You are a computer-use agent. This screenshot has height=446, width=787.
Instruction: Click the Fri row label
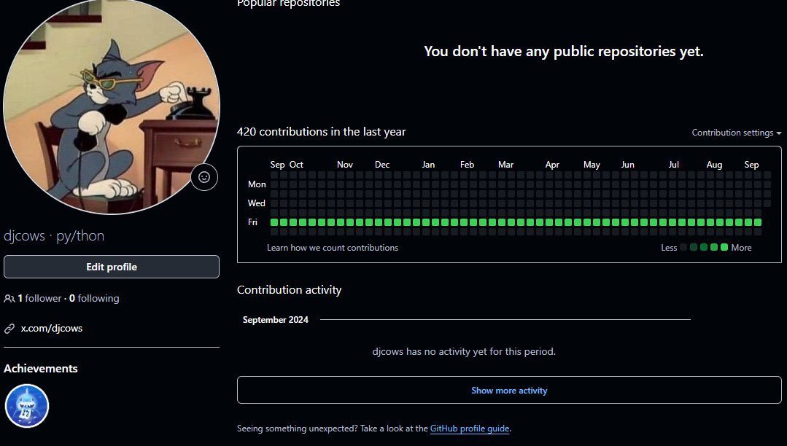pyautogui.click(x=252, y=222)
